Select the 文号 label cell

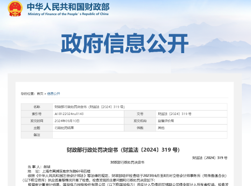coord(140,114)
